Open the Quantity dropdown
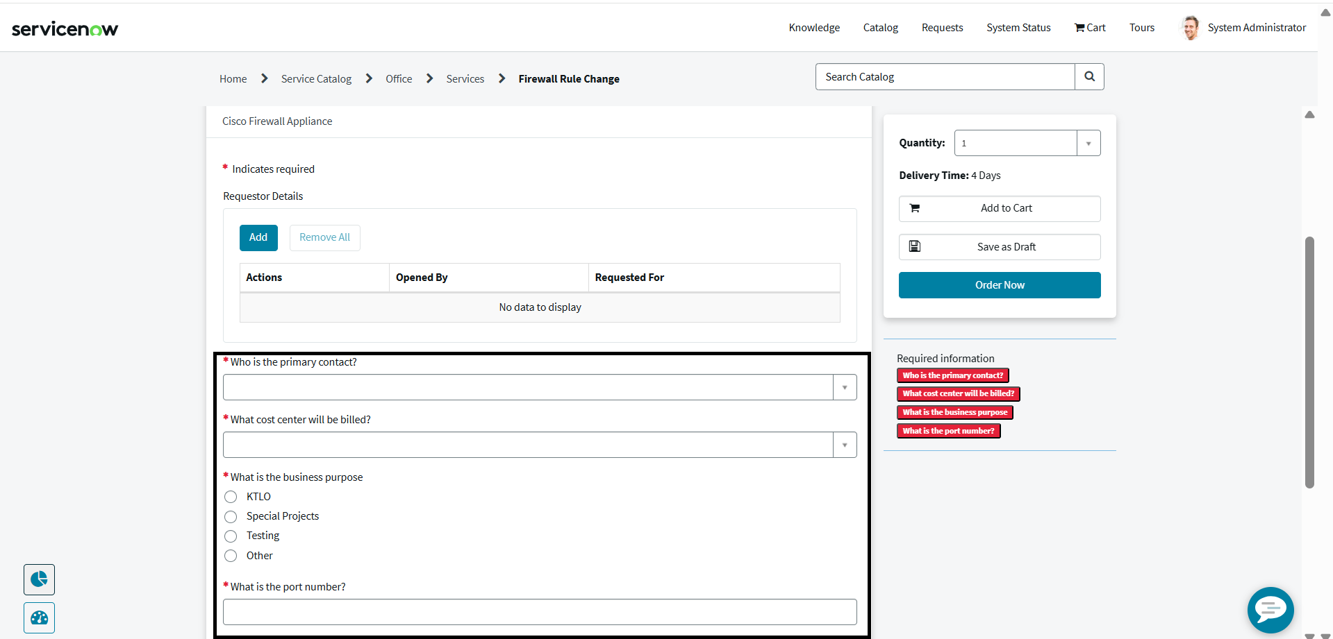The width and height of the screenshot is (1333, 639). pyautogui.click(x=1088, y=143)
